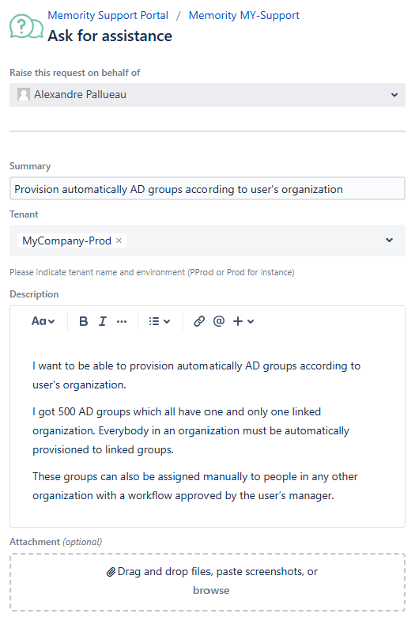The image size is (415, 621).
Task: Click the bulleted list icon
Action: tap(154, 321)
